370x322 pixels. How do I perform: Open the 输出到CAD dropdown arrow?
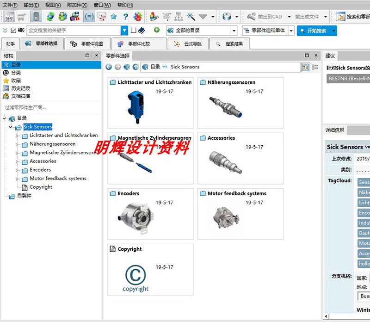pyautogui.click(x=289, y=17)
